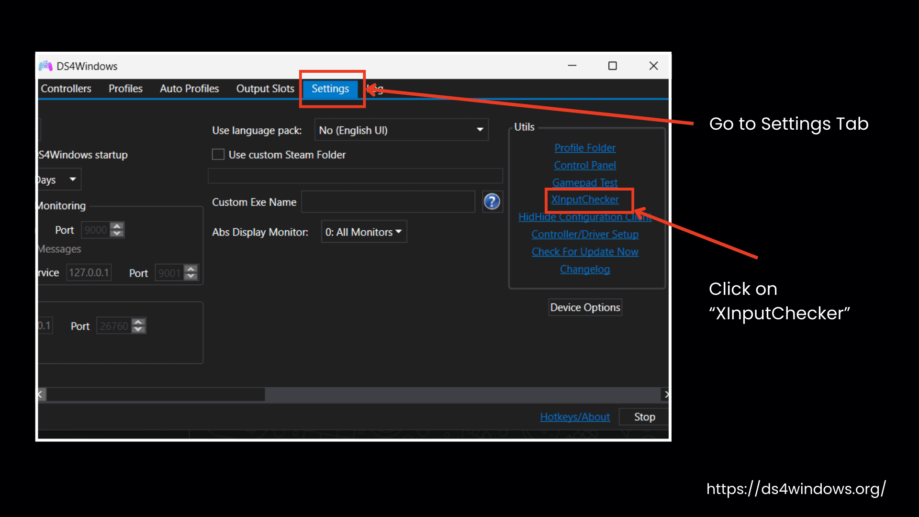Click the Device Options button
Image resolution: width=919 pixels, height=517 pixels.
click(585, 307)
